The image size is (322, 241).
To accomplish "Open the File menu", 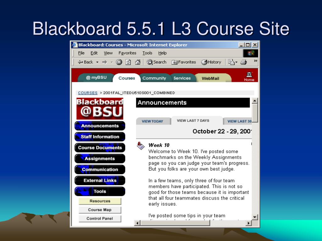I will 81,53.
